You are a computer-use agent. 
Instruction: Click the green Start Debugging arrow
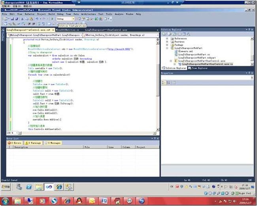[52, 19]
